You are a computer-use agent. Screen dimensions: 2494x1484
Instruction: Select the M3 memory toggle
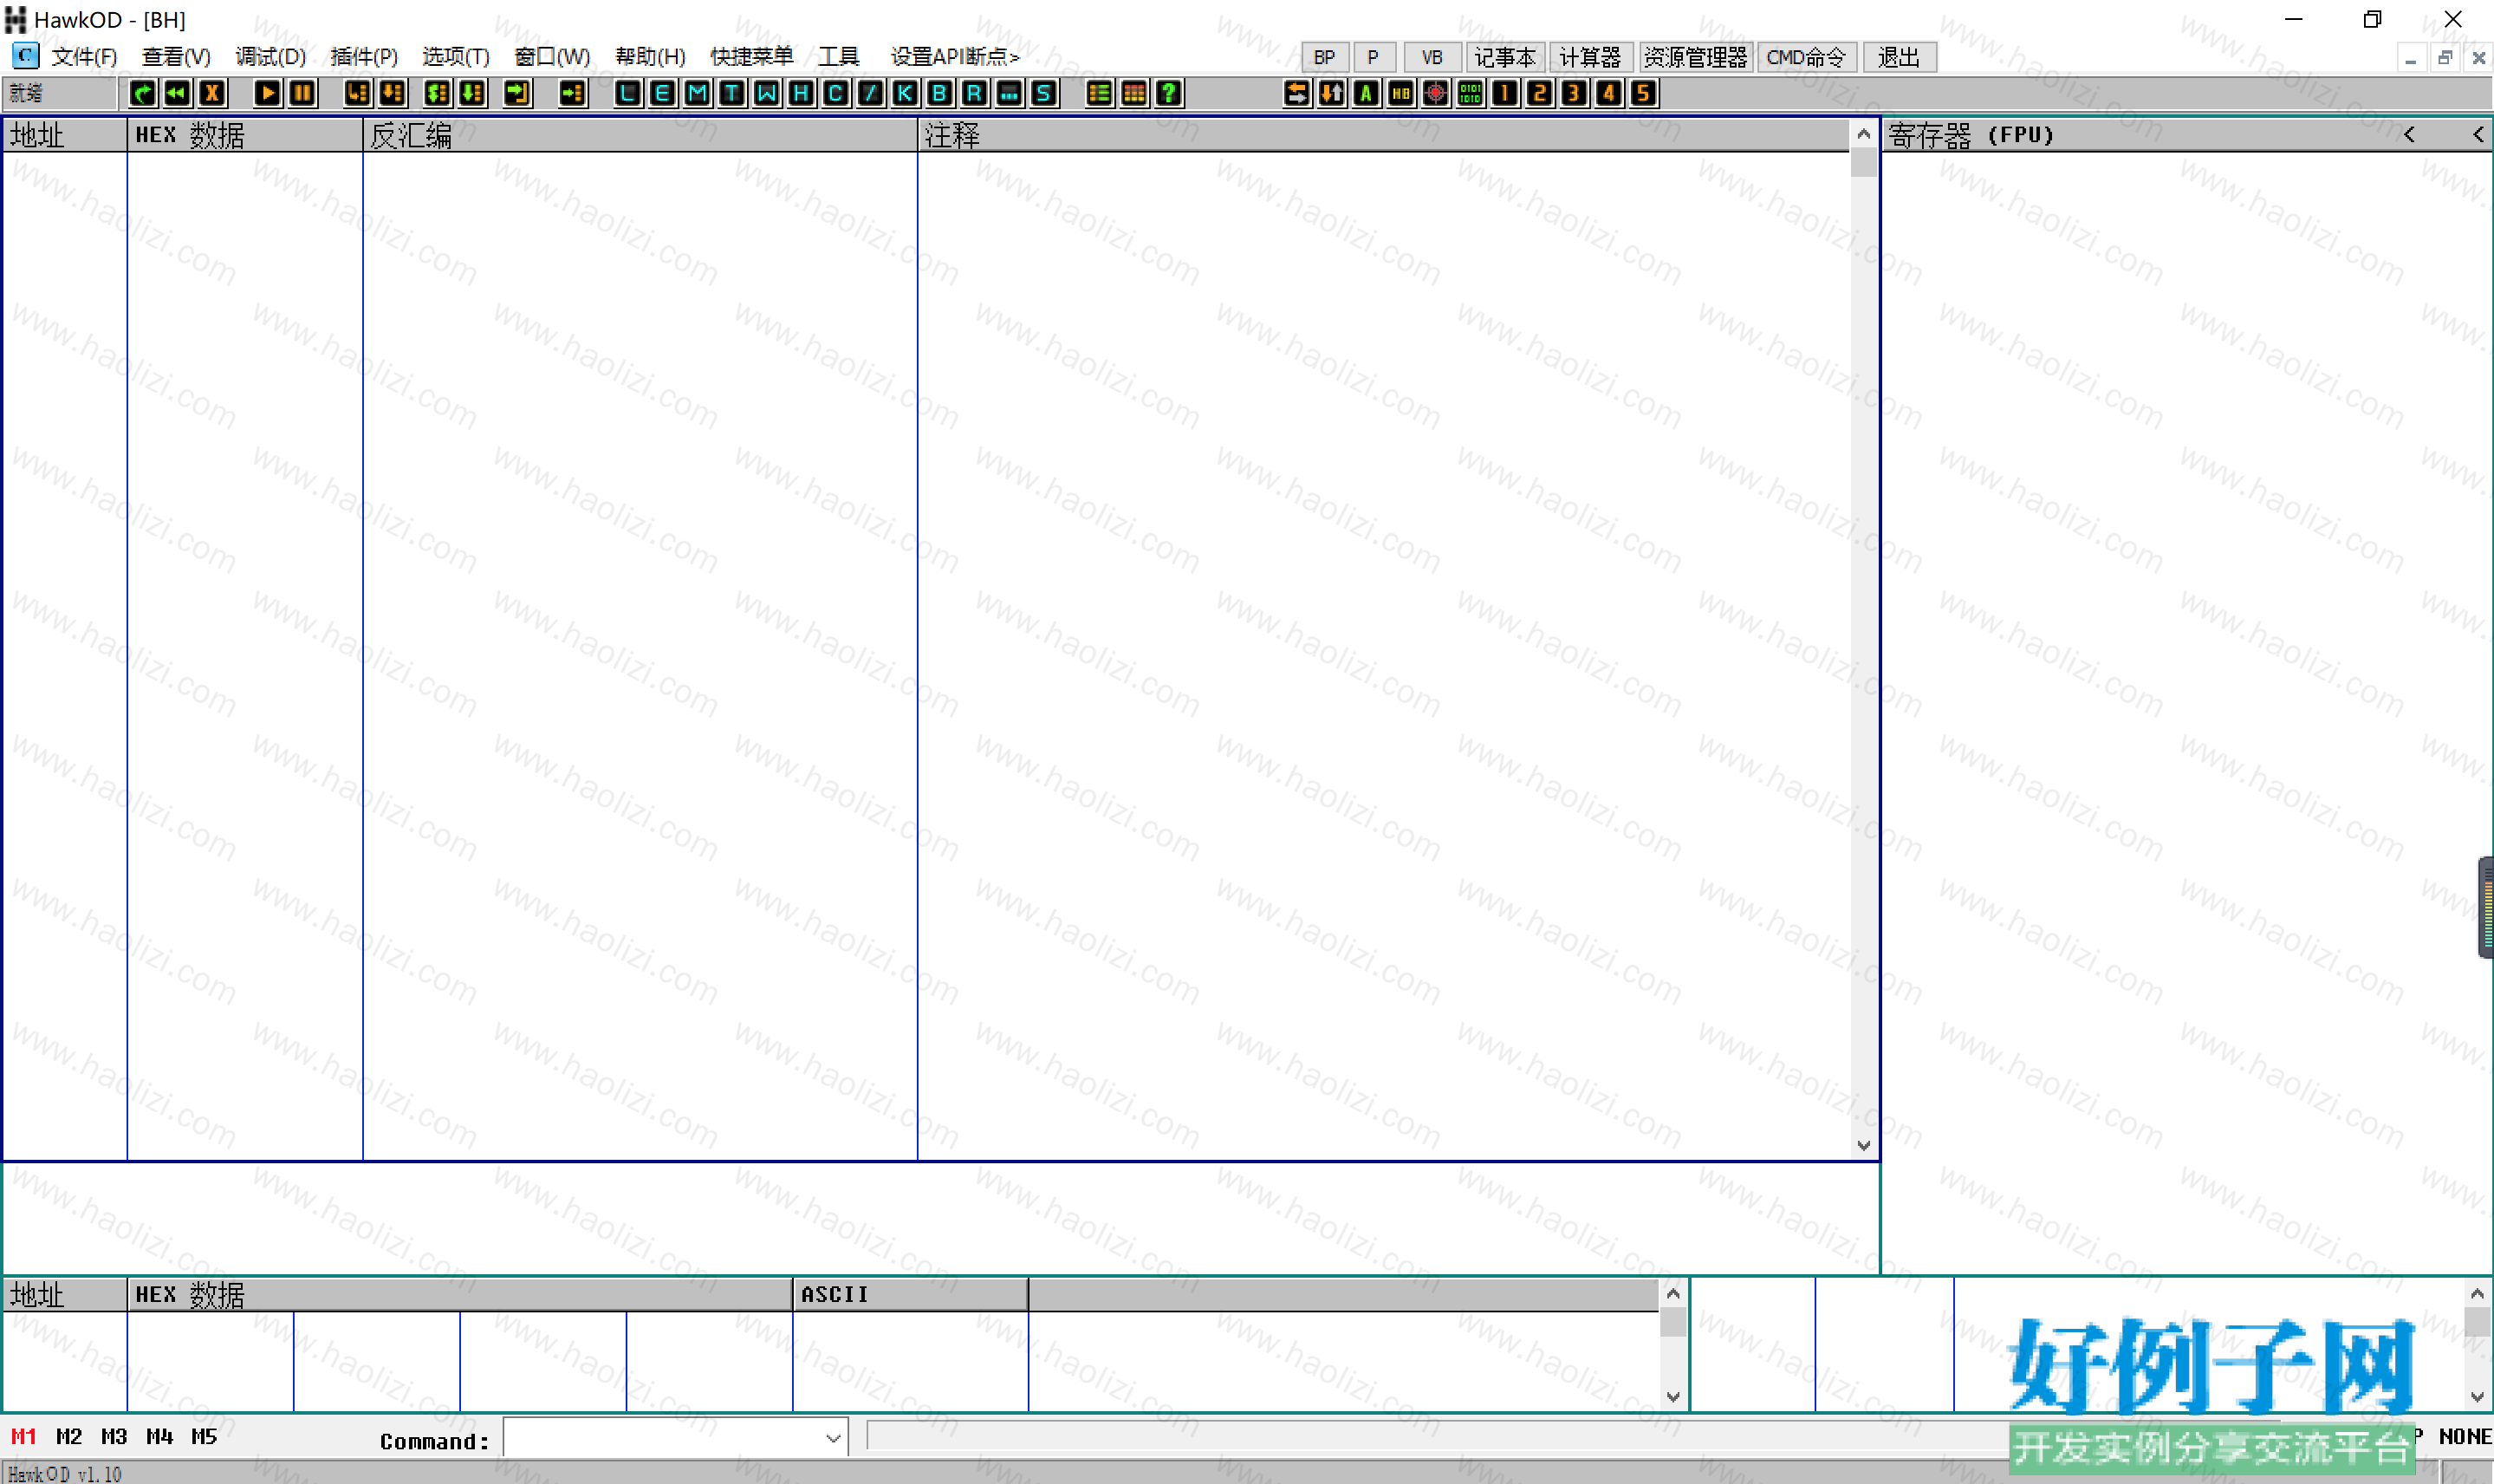pyautogui.click(x=114, y=1437)
